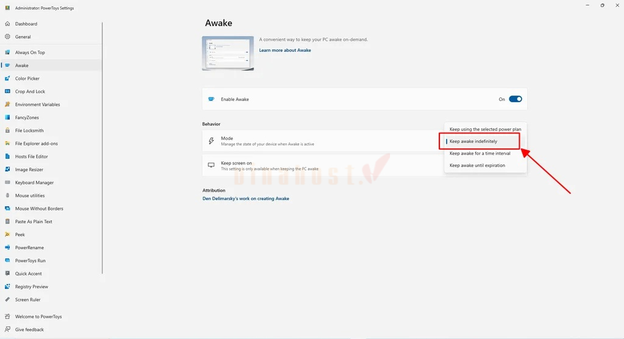Click the Mouse utilities icon

[x=7, y=195]
